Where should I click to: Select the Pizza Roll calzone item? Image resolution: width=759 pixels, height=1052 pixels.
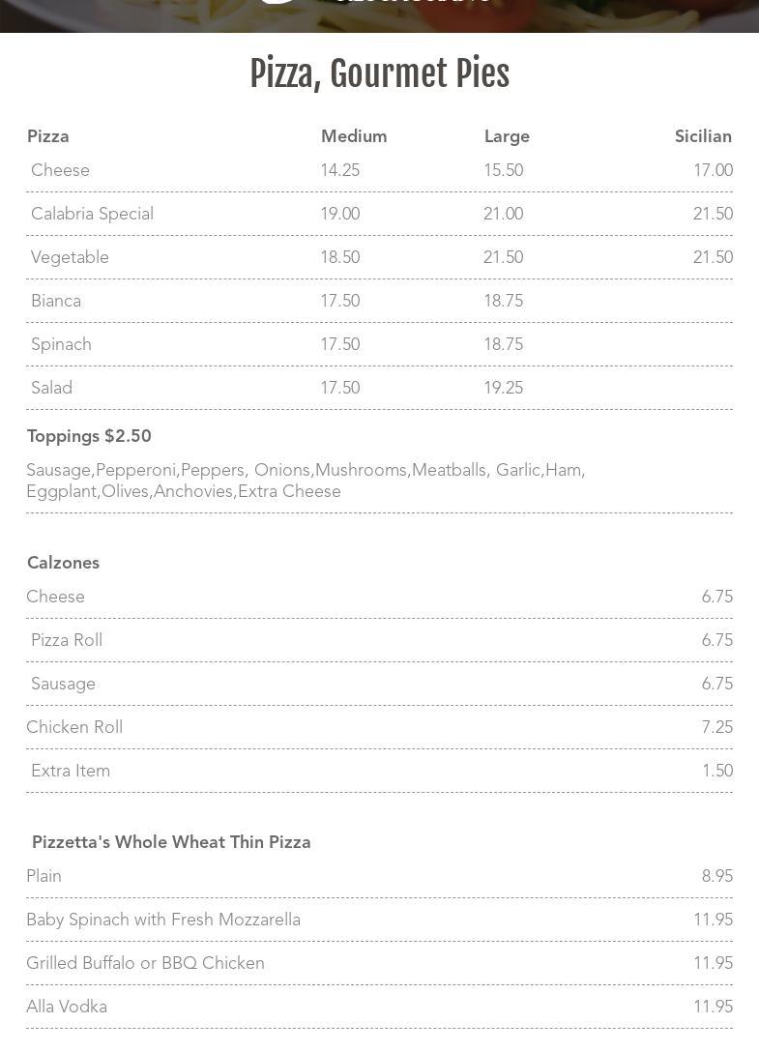pyautogui.click(x=67, y=640)
